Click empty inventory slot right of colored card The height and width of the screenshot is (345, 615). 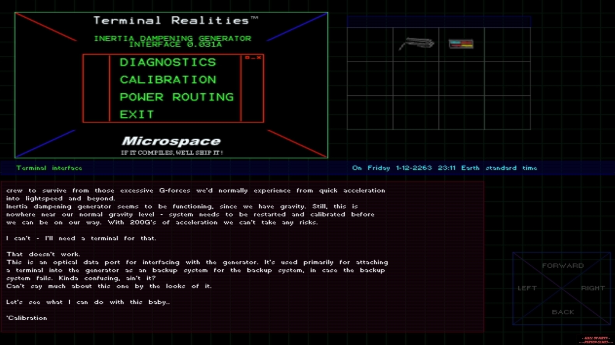point(507,44)
